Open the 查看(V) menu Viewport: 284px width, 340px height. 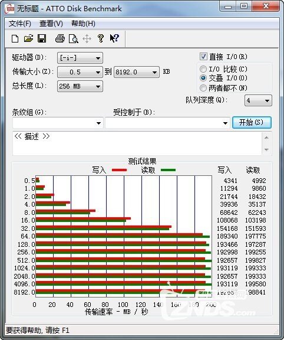coord(51,24)
